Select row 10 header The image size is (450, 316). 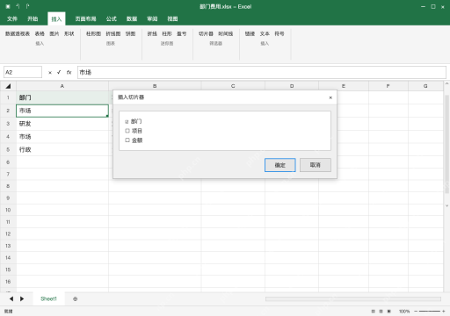point(8,210)
